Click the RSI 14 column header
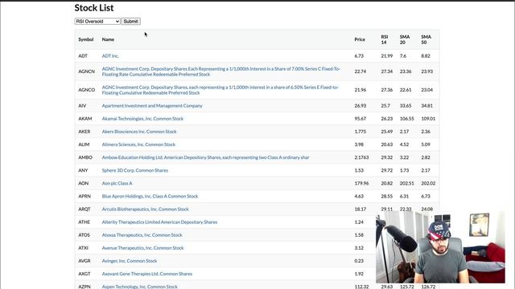 [x=385, y=39]
